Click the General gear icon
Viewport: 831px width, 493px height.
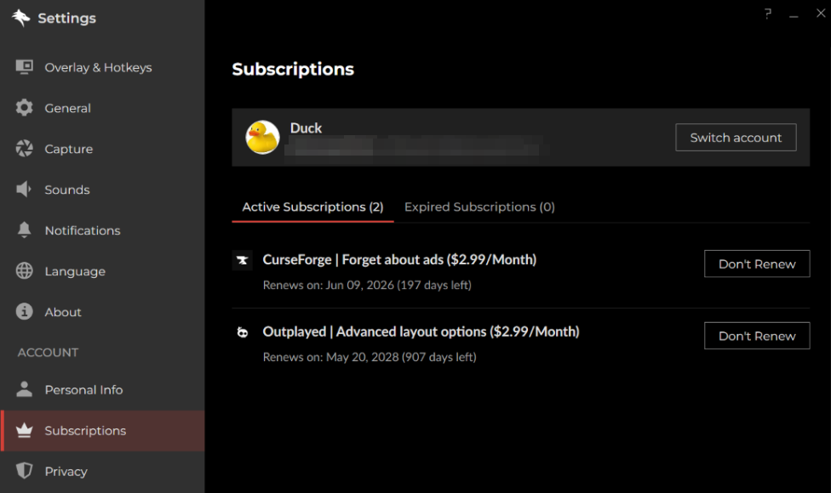[x=24, y=107]
